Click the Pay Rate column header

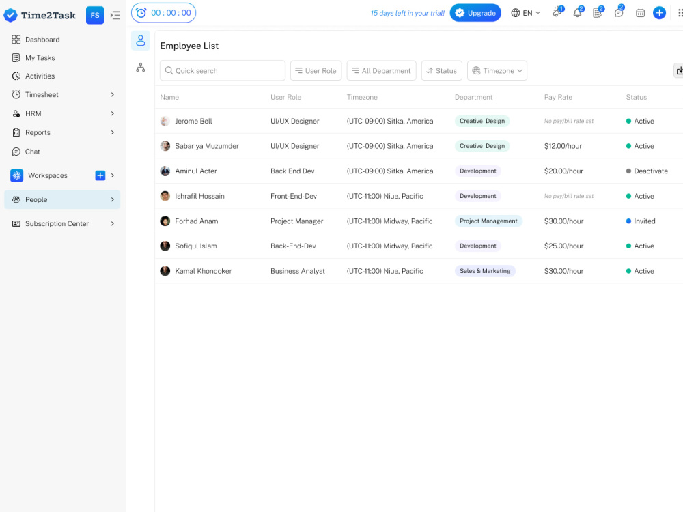(558, 97)
